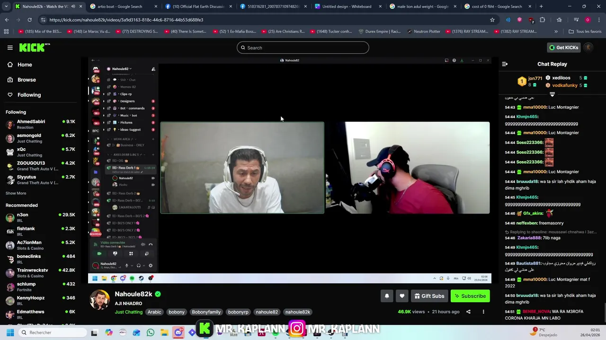Switch to the artio boat Google Search tab
Screen dimensions: 606x340
[124, 7]
